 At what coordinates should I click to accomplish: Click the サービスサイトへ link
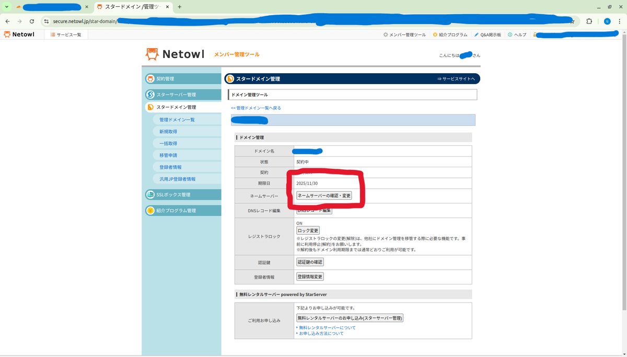click(x=456, y=79)
